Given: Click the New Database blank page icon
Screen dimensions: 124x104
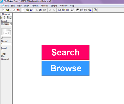Looking at the screenshot, I should [x=3, y=10].
